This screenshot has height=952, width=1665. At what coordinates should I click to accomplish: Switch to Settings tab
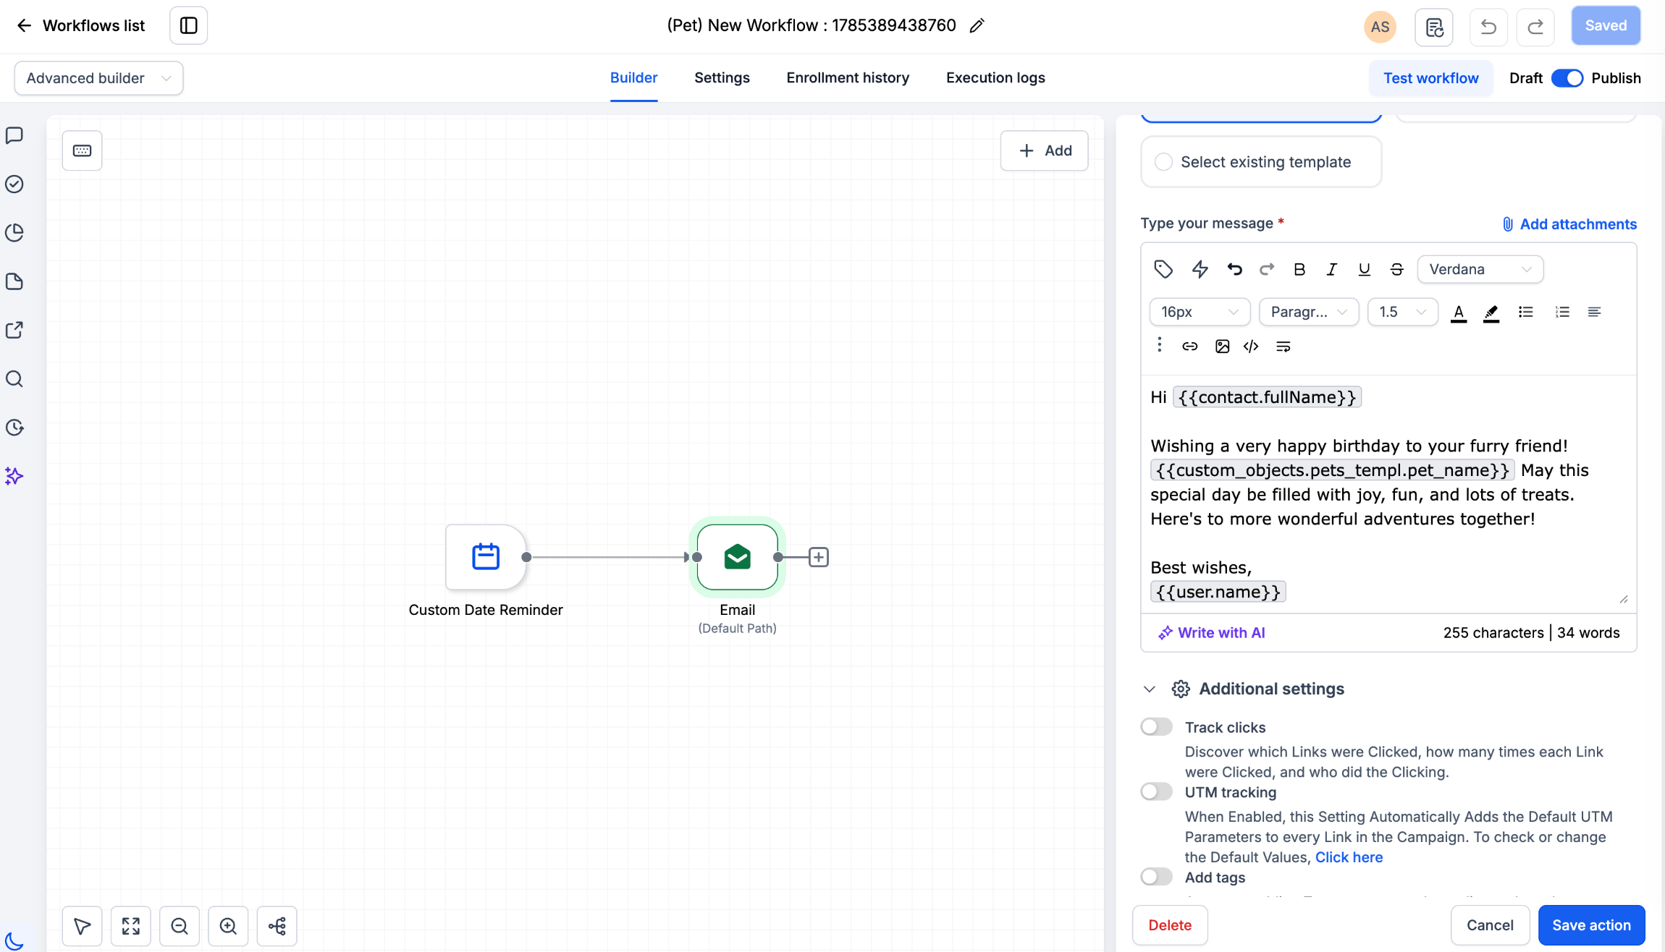click(722, 77)
